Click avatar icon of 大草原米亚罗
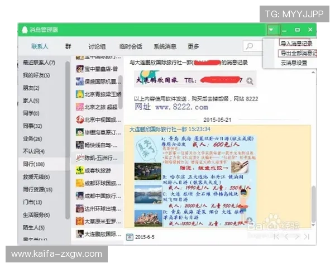This screenshot has width=335, height=268. click(80, 221)
